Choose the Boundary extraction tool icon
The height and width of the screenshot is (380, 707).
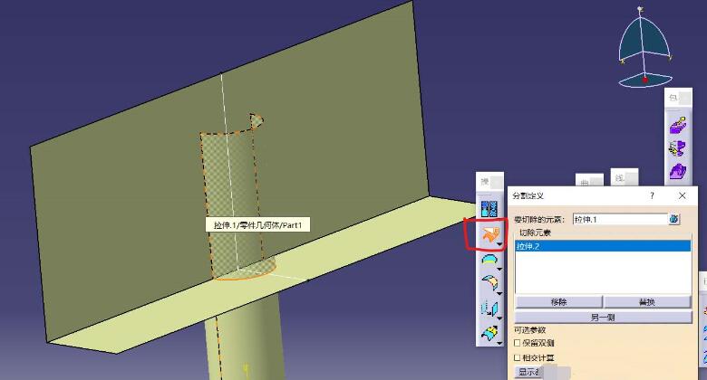click(489, 260)
